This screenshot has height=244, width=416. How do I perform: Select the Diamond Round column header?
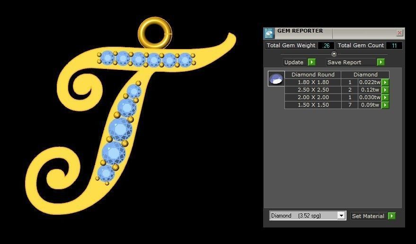pos(313,75)
